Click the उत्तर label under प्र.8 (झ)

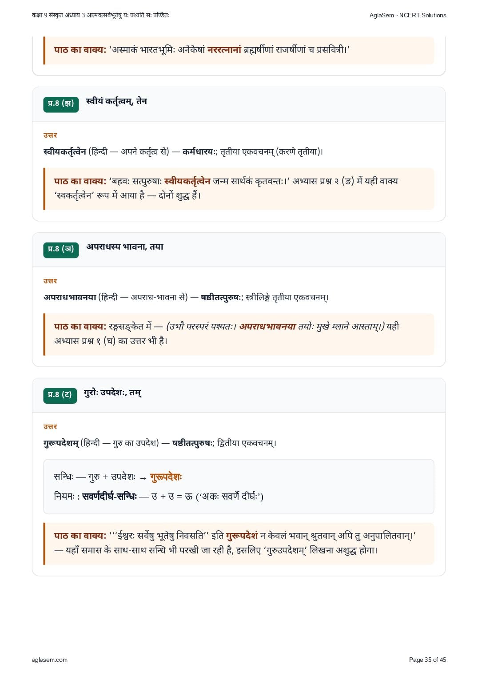tap(50, 135)
